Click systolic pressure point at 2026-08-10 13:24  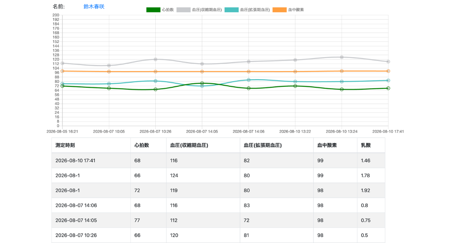click(342, 57)
